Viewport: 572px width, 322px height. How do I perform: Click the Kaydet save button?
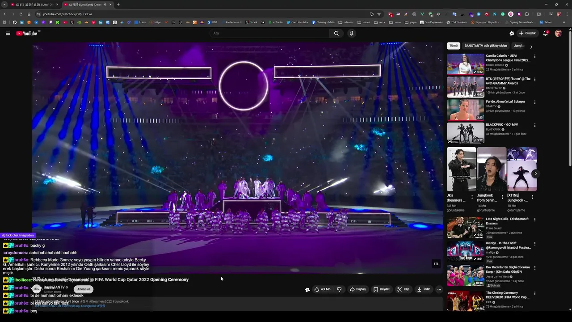point(382,289)
